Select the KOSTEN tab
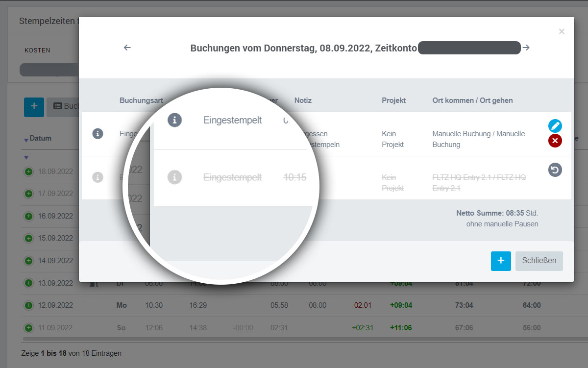This screenshot has height=368, width=588. coord(38,50)
